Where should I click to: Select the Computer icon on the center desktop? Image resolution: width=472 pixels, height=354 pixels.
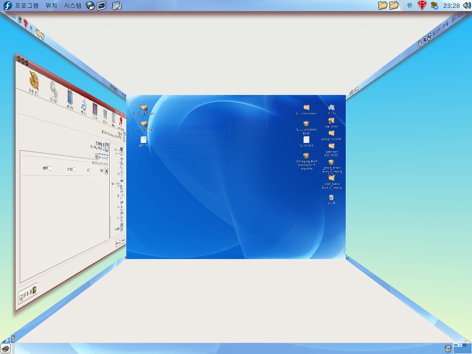tap(331, 109)
